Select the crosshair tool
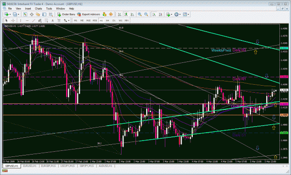 (x=13, y=20)
